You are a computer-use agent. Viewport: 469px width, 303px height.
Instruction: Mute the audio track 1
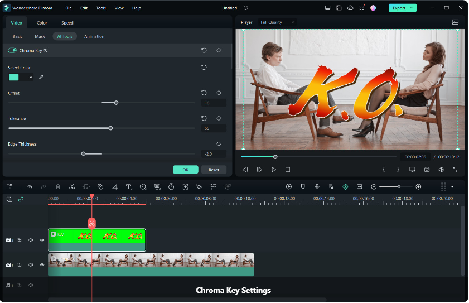coord(31,285)
